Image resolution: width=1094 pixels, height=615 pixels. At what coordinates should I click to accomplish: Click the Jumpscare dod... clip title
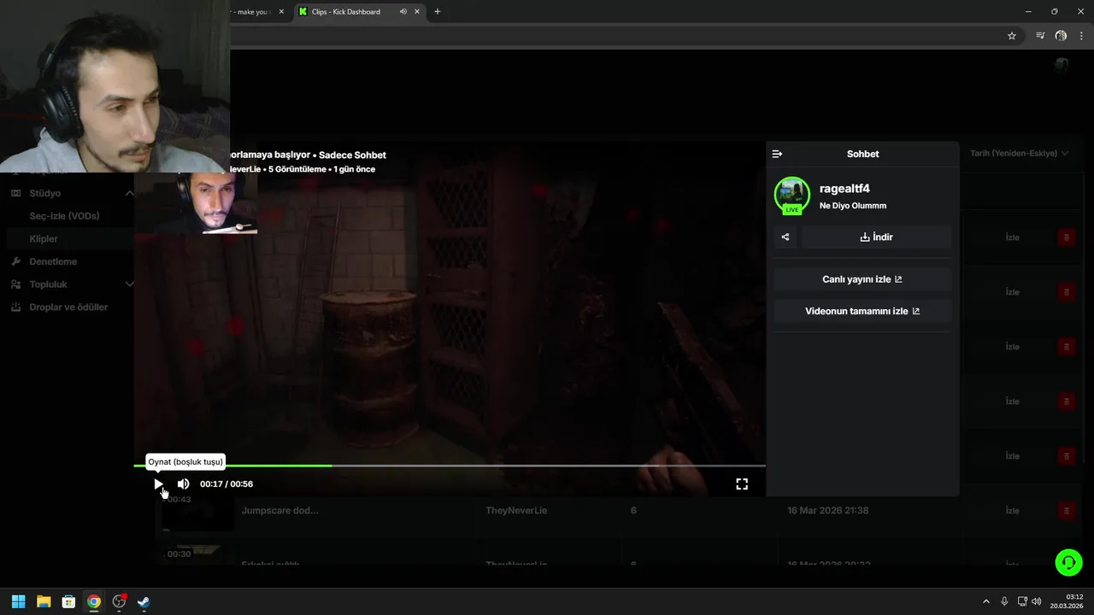(280, 511)
